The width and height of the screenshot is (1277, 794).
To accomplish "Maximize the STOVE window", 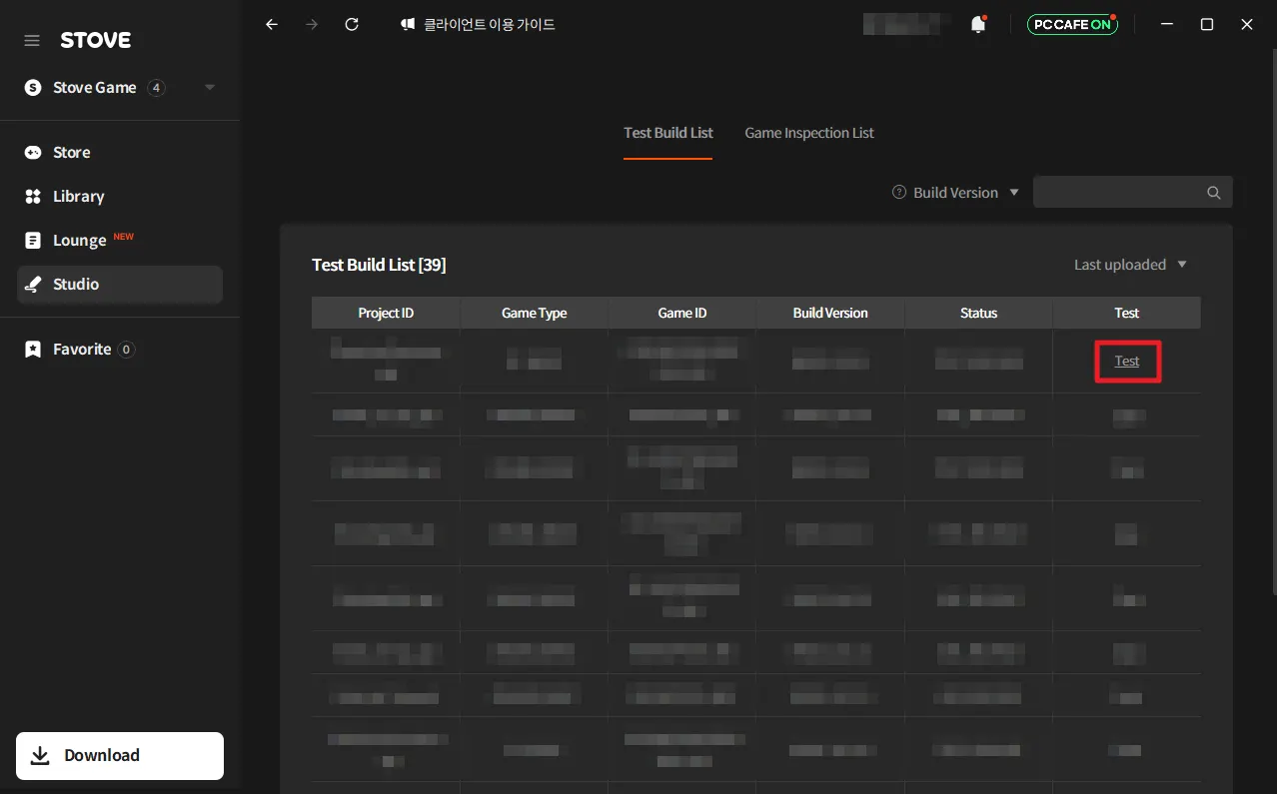I will (1206, 24).
